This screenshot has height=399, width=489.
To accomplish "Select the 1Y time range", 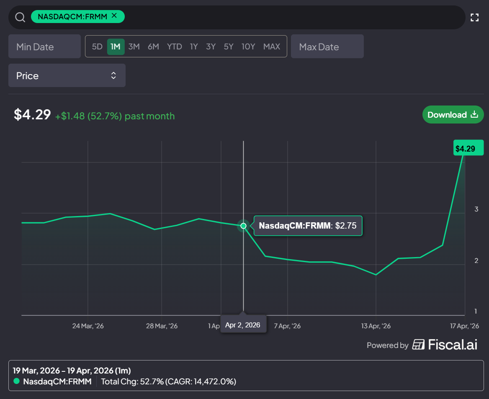I will pyautogui.click(x=194, y=46).
